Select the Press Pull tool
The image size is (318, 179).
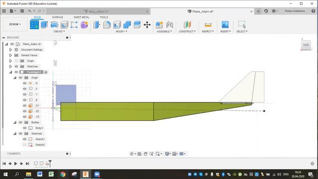(x=97, y=25)
